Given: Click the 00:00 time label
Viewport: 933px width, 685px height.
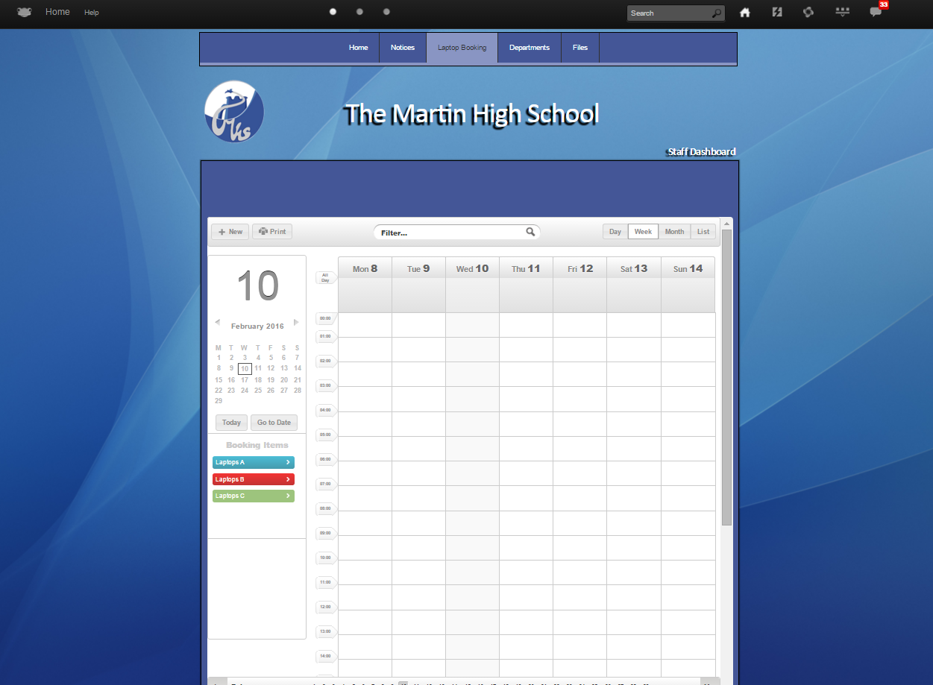Looking at the screenshot, I should (325, 318).
